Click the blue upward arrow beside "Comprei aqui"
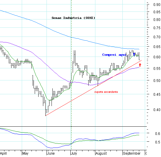 coord(134,54)
